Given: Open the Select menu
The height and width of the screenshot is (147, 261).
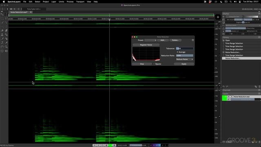Looking at the screenshot, I should pos(38,2).
